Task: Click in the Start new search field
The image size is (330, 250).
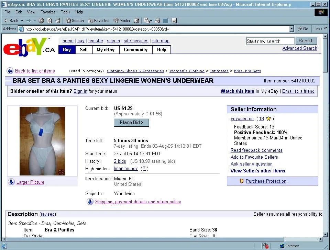Action: pos(270,41)
